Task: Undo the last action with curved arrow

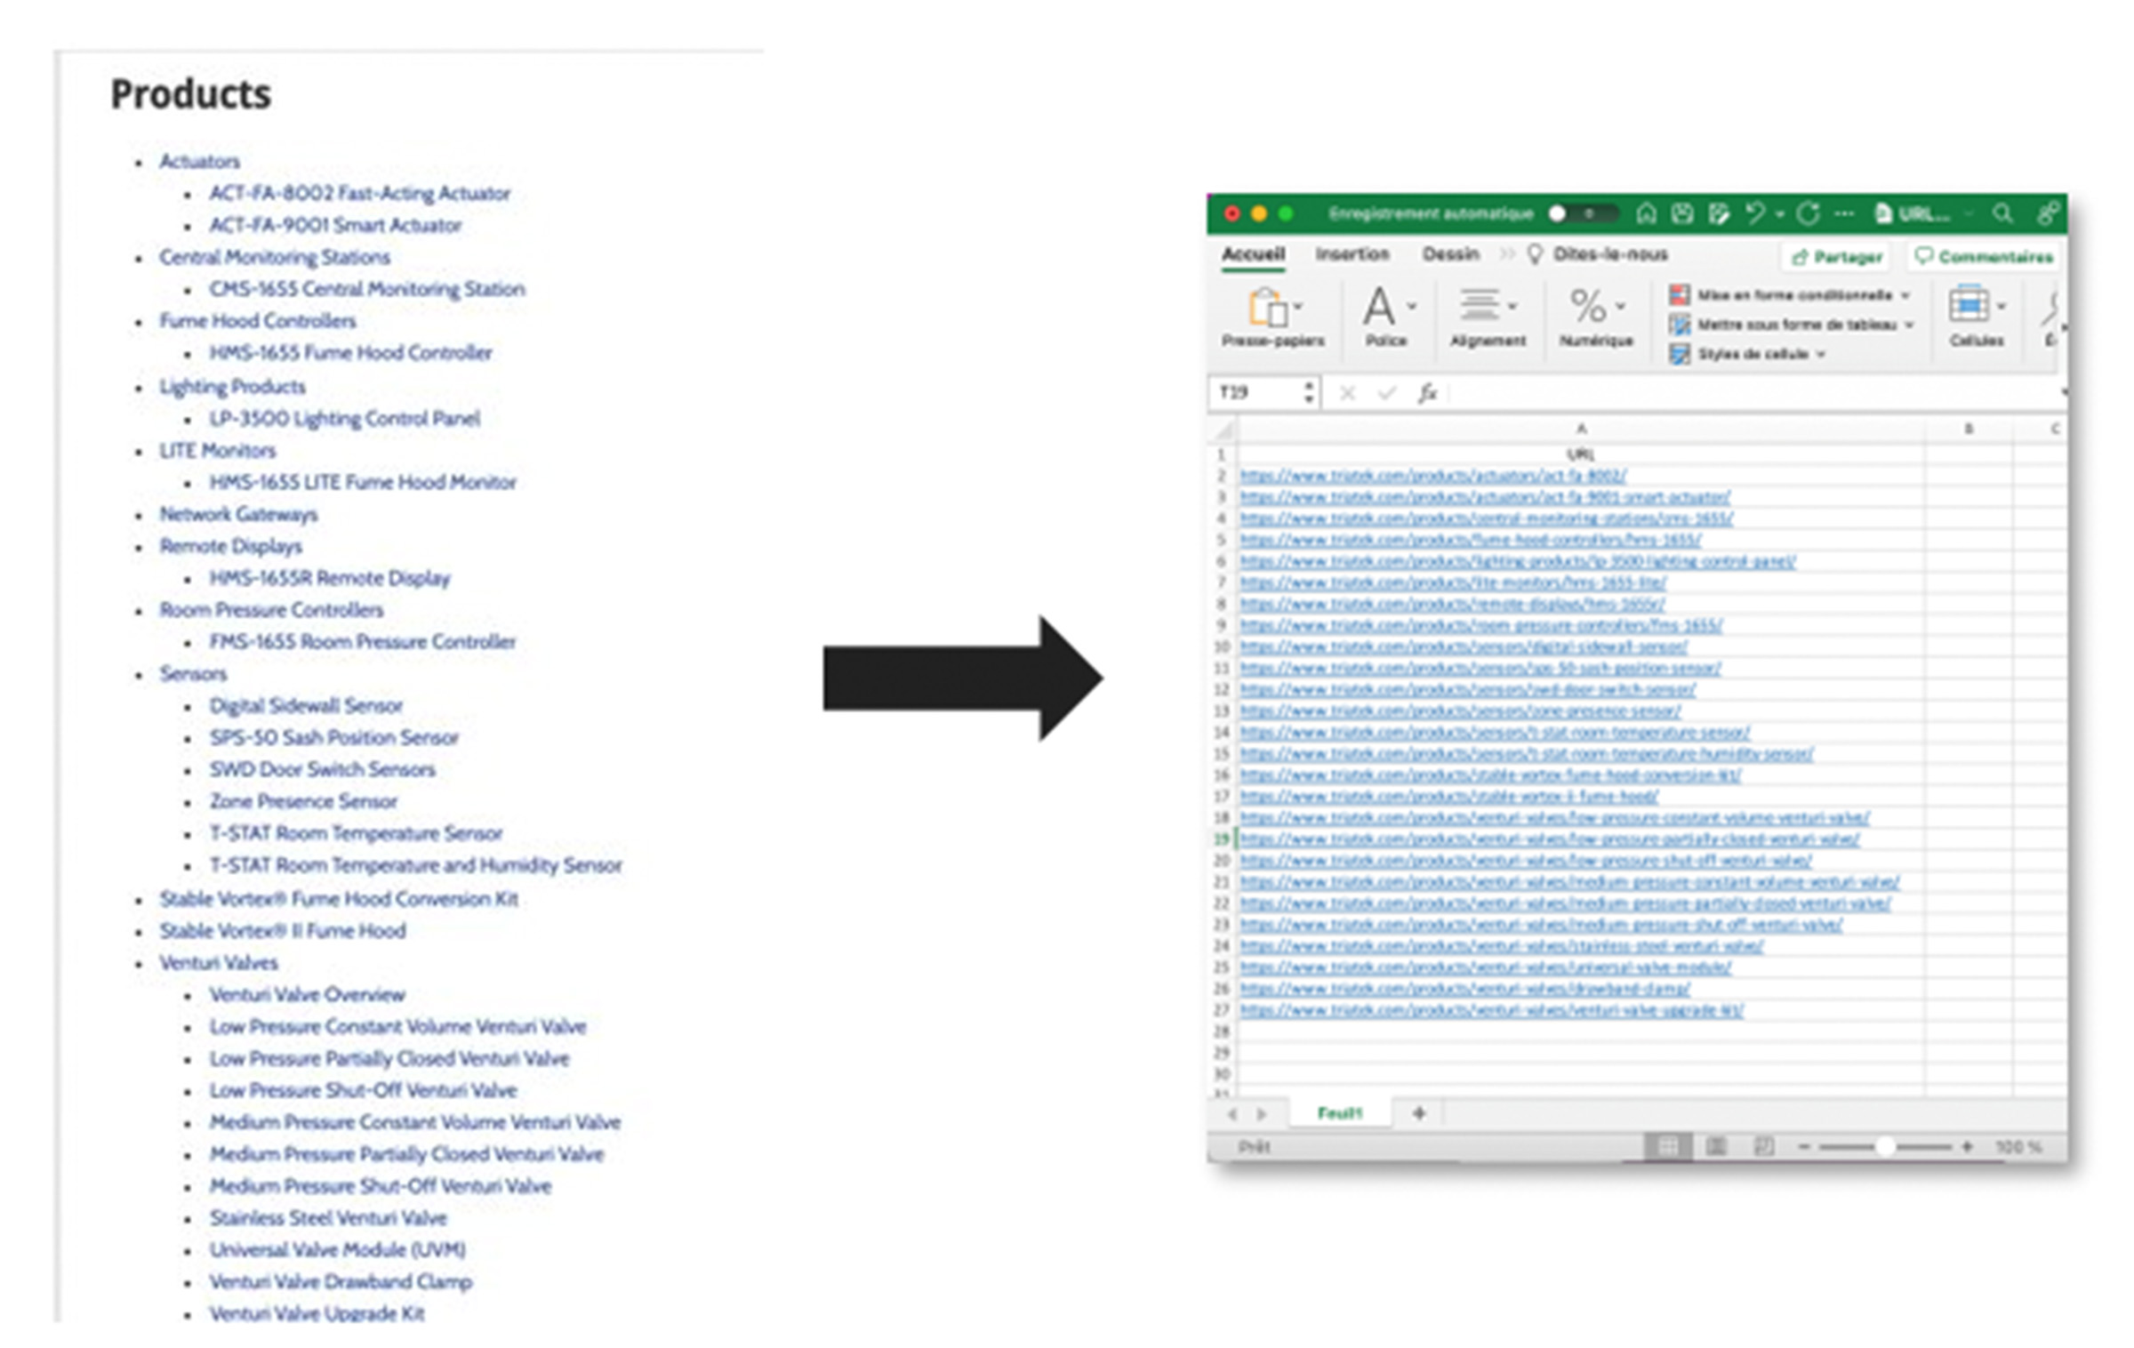Action: (x=1755, y=213)
